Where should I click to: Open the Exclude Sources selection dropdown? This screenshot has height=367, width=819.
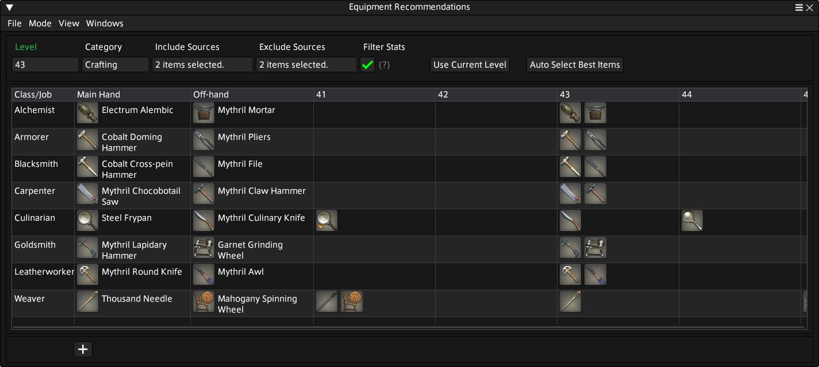coord(306,64)
